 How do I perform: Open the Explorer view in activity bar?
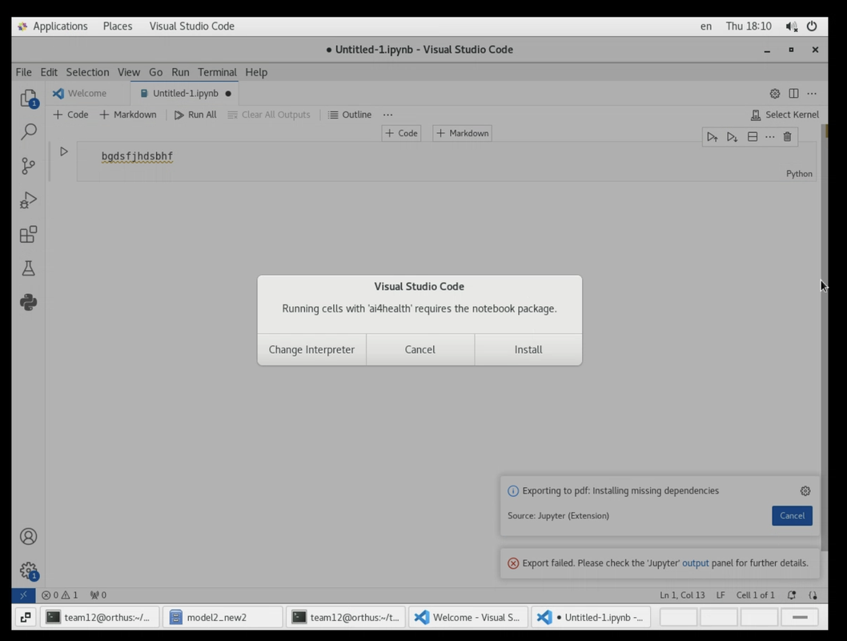click(x=28, y=98)
